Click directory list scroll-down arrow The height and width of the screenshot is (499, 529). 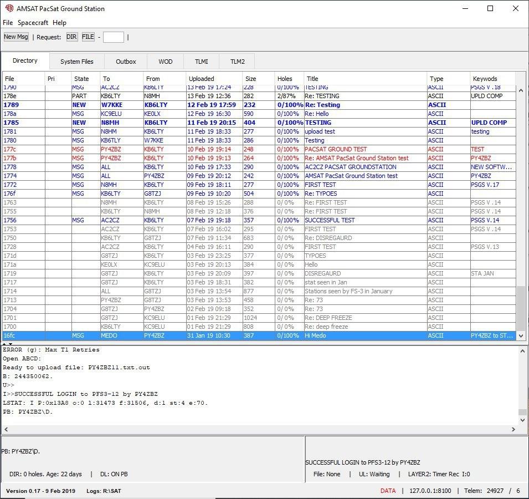(x=521, y=335)
